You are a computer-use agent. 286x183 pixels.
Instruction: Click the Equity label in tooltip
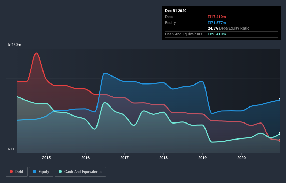coord(170,23)
